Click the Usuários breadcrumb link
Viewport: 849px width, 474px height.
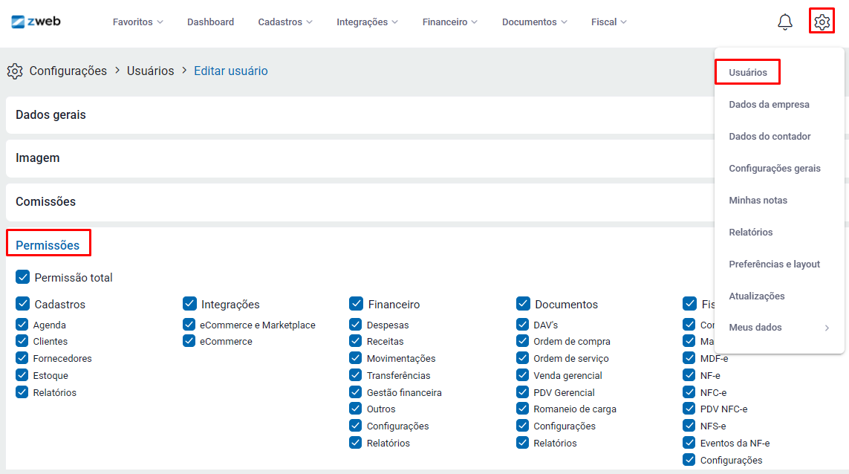pyautogui.click(x=150, y=71)
